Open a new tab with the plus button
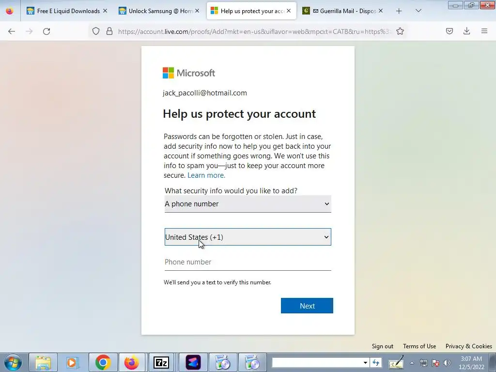The width and height of the screenshot is (496, 372). click(x=399, y=11)
